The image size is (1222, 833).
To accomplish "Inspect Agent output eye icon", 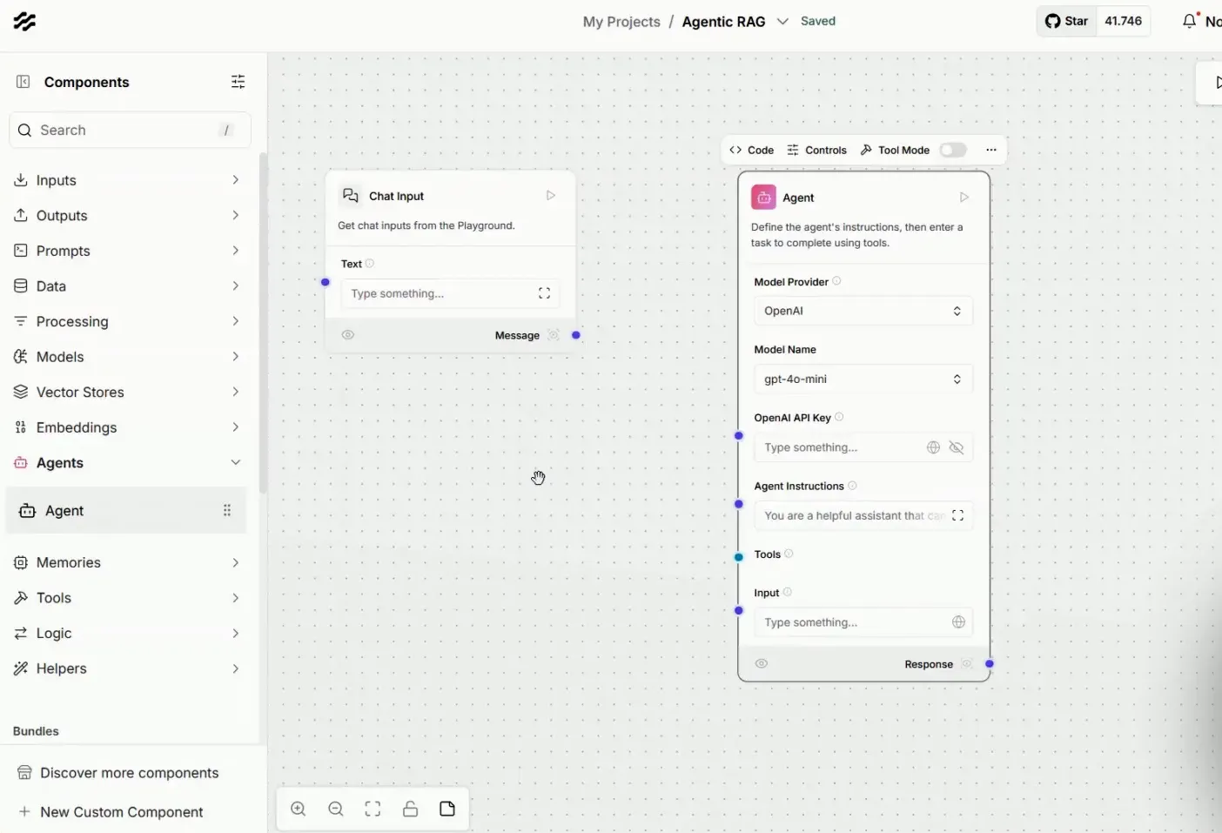I will pyautogui.click(x=762, y=663).
